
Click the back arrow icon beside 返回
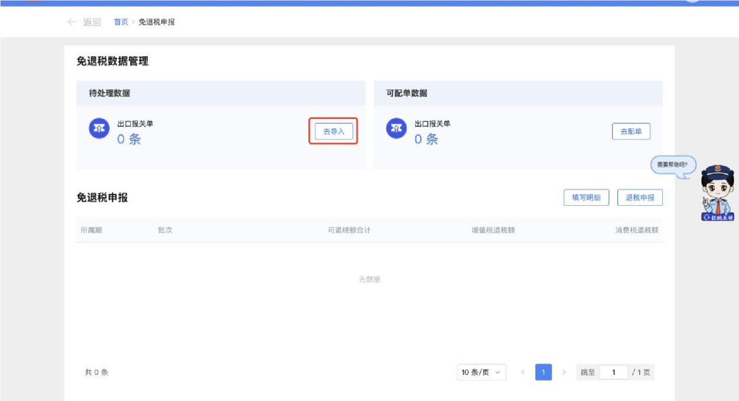pos(72,22)
